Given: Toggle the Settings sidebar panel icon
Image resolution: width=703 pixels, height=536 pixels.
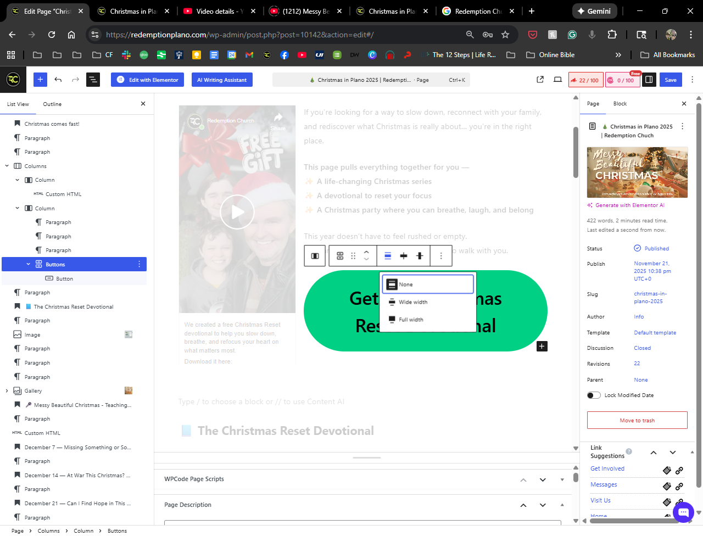Looking at the screenshot, I should click(649, 80).
